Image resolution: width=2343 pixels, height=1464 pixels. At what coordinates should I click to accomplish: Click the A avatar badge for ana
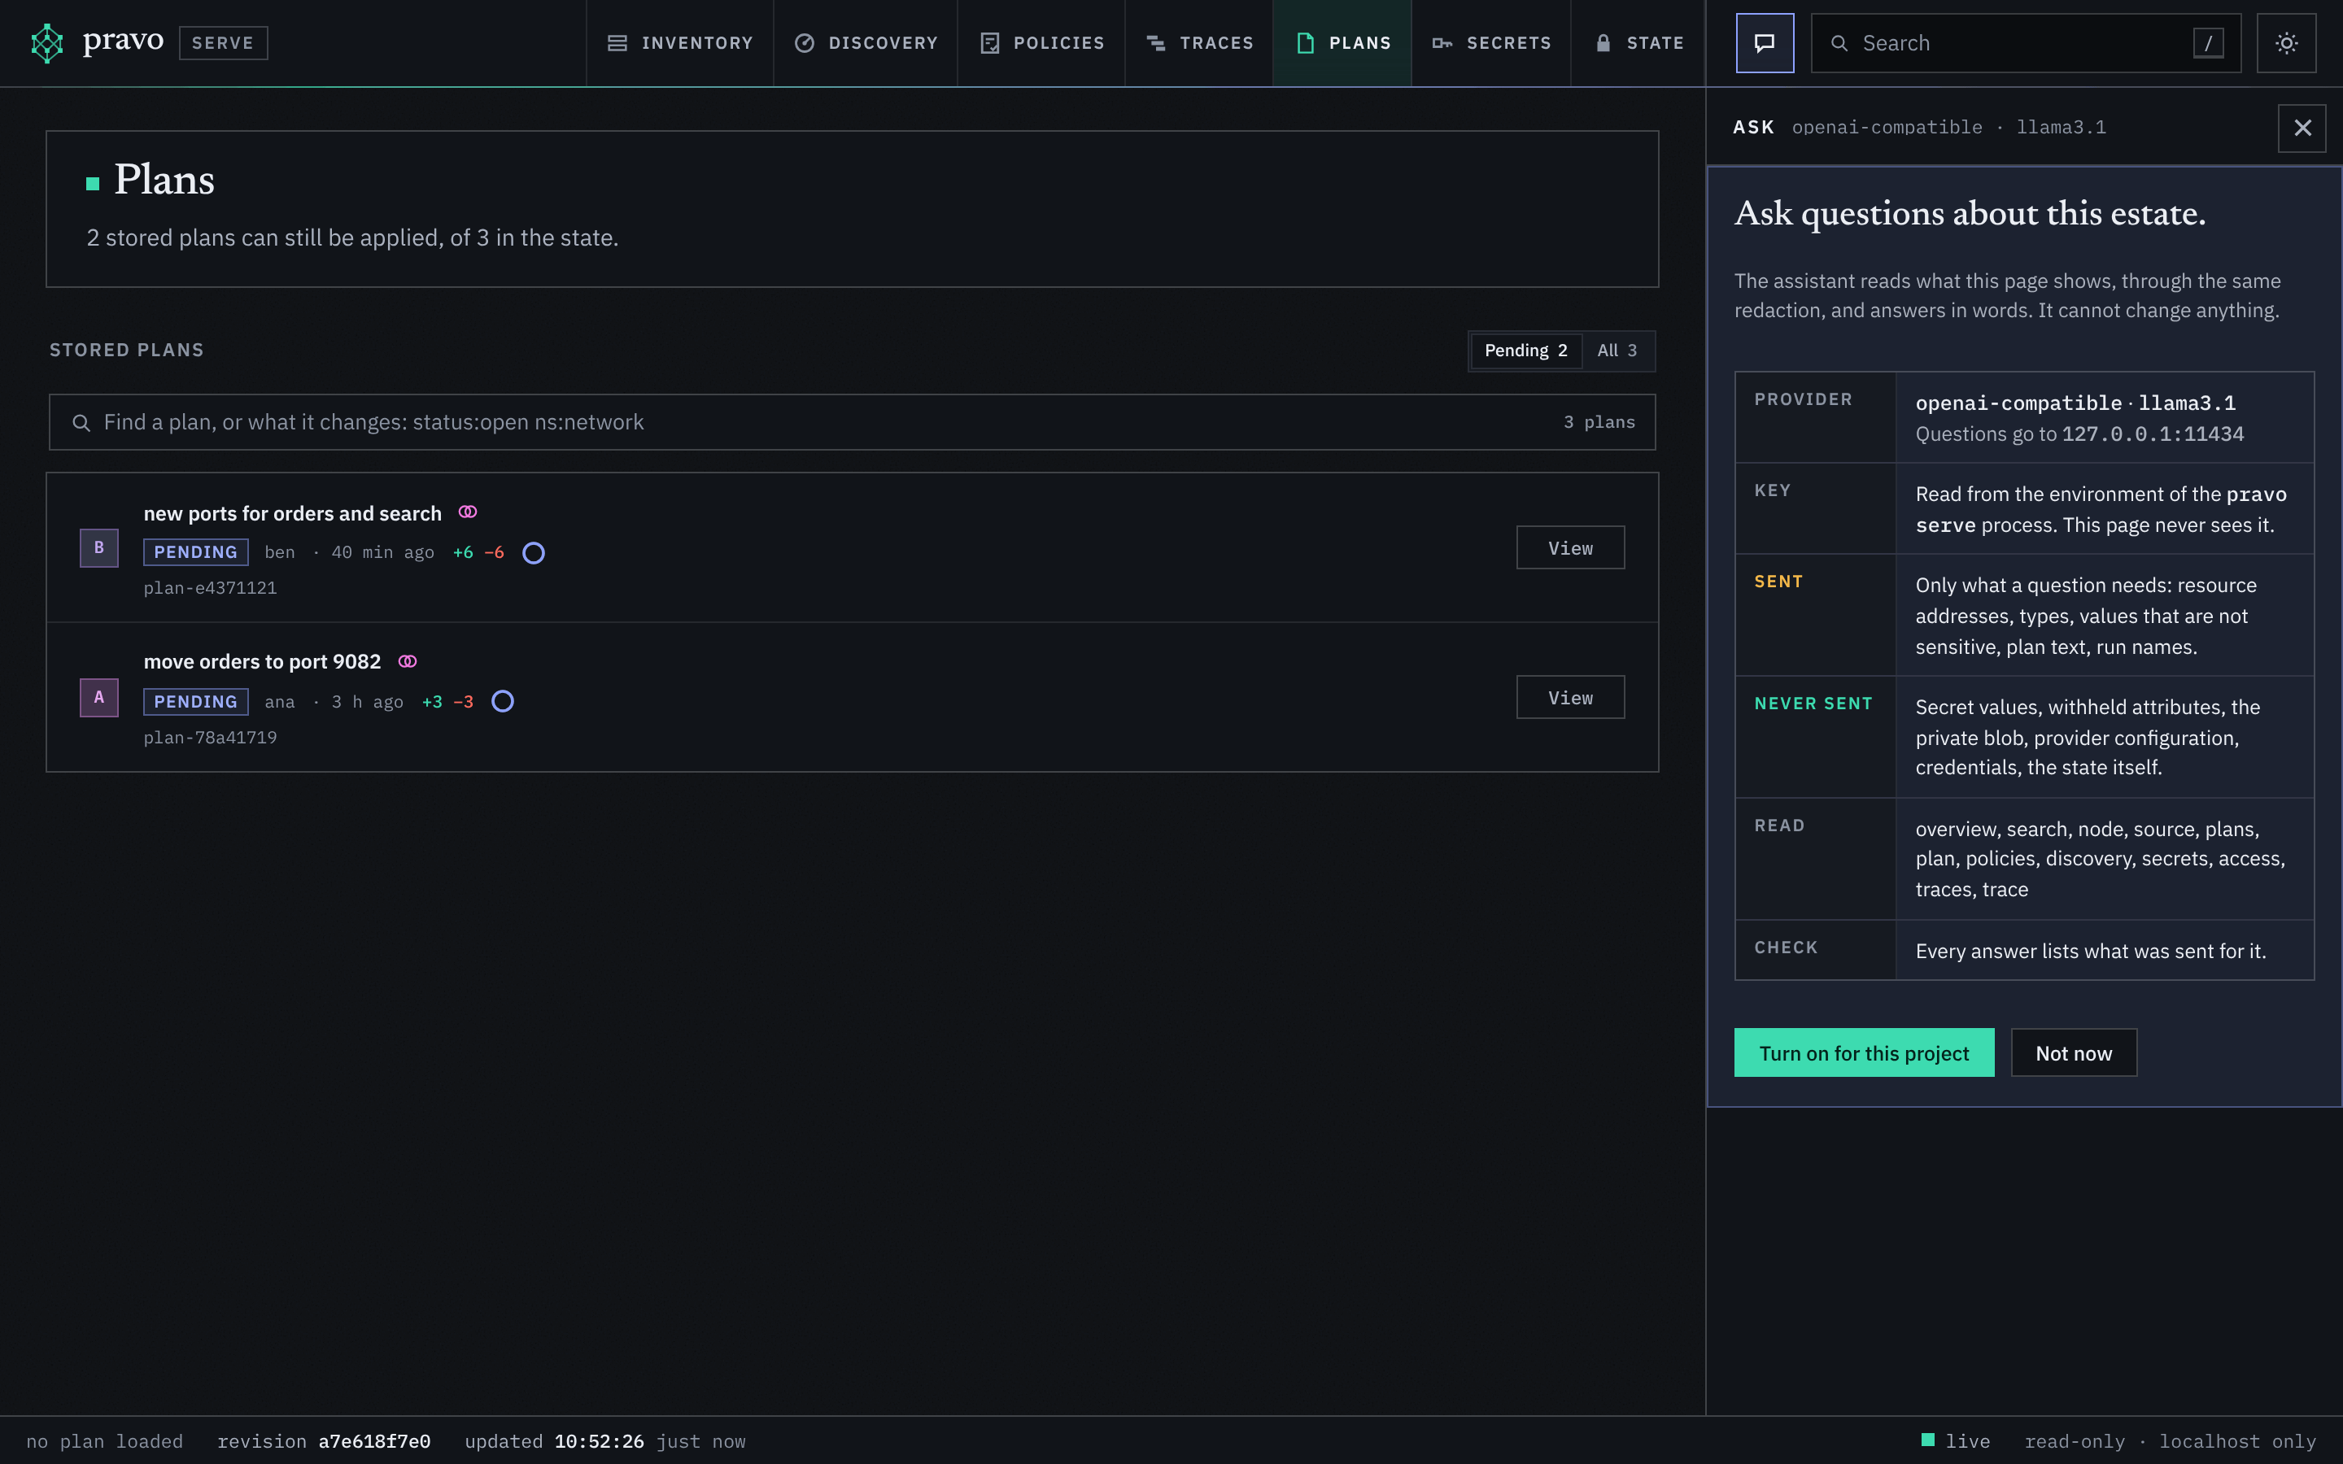click(98, 697)
